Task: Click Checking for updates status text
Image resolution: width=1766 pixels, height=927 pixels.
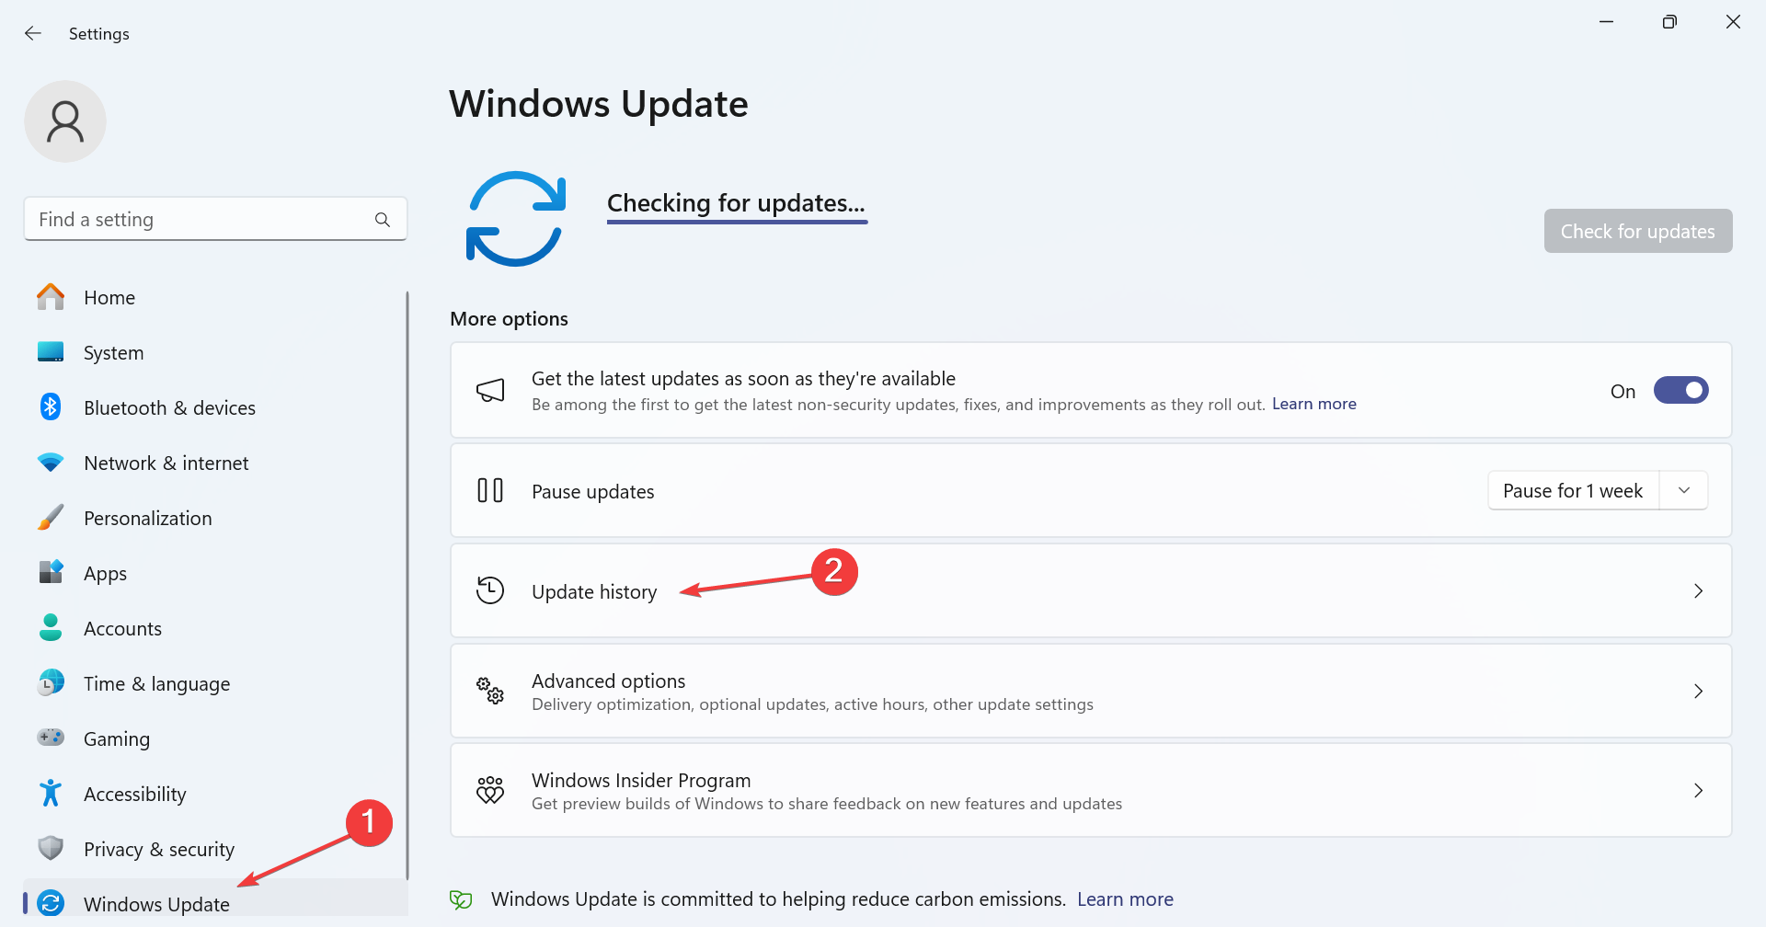Action: (736, 202)
